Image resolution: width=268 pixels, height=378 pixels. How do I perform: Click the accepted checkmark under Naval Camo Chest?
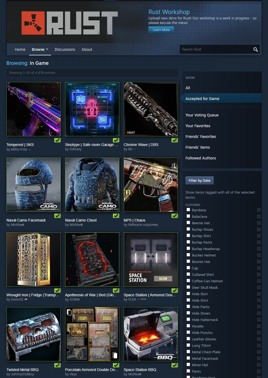[116, 216]
